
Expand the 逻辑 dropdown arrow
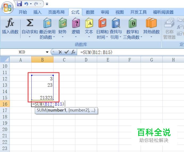click(76, 37)
